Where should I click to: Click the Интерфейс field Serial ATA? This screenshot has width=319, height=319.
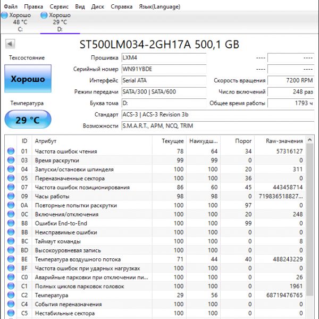coord(164,81)
